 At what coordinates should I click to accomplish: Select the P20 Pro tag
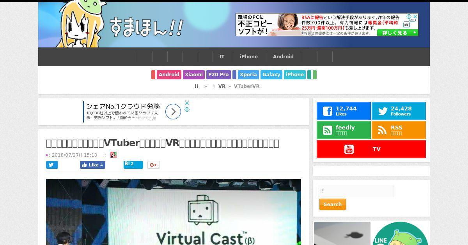[x=218, y=75]
